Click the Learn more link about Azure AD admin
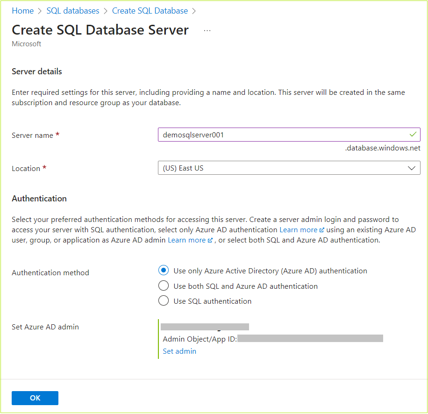This screenshot has width=428, height=414. pyautogui.click(x=186, y=240)
